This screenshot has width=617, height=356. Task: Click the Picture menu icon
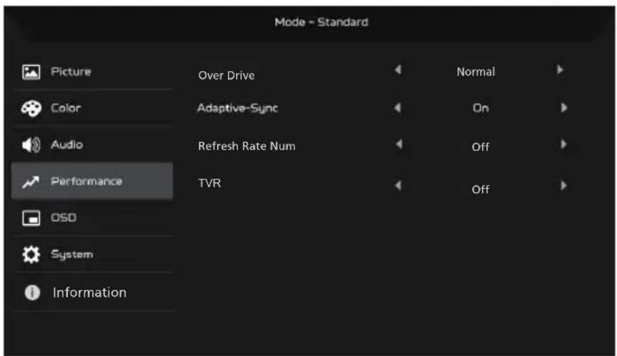coord(31,72)
